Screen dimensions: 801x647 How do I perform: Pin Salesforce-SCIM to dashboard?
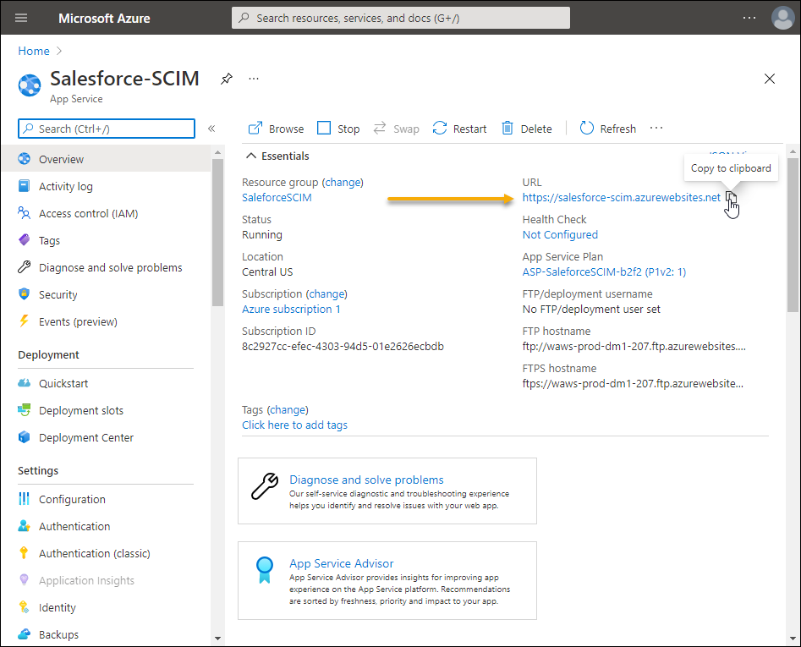(x=226, y=79)
